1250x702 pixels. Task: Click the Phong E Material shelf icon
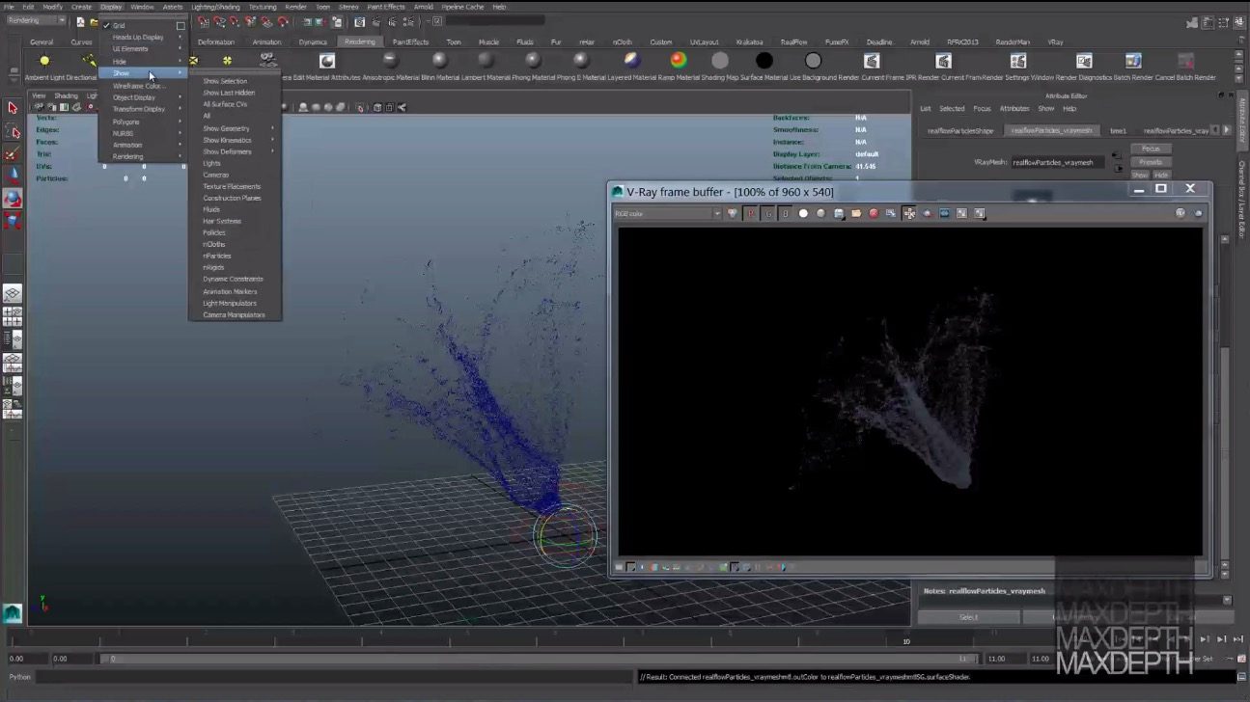(x=581, y=61)
